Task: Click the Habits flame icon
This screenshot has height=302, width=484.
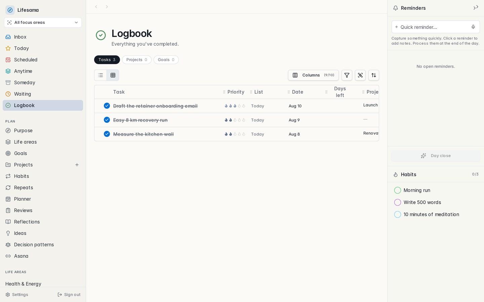Action: click(x=396, y=174)
